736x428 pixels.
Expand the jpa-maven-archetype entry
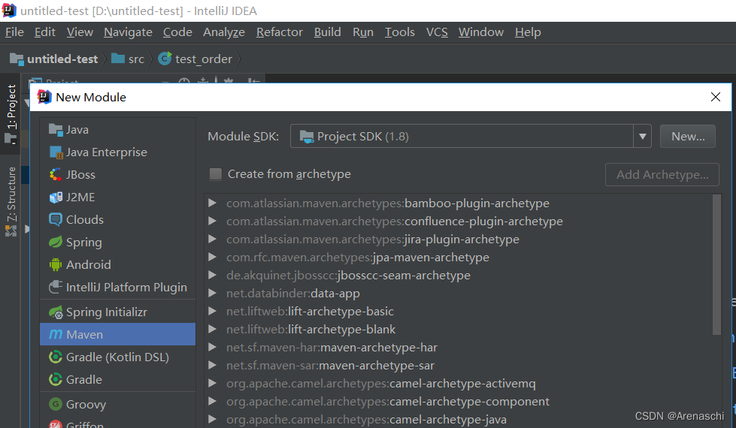(x=212, y=257)
